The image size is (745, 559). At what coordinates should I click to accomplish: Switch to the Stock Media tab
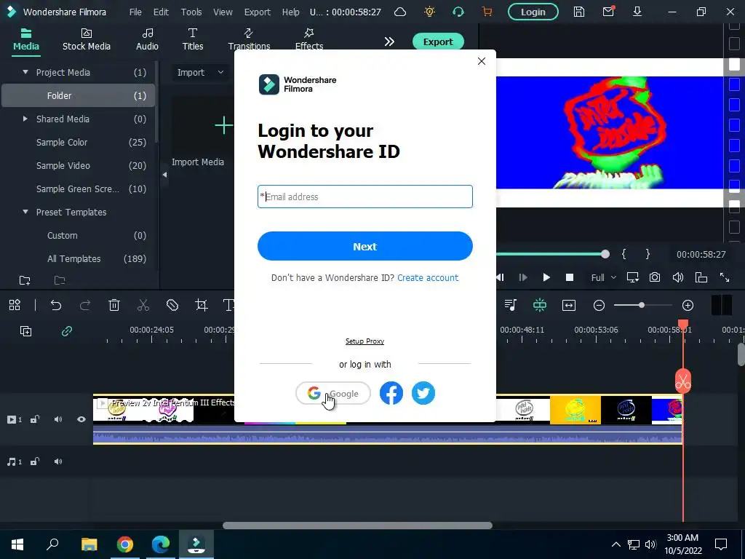[x=87, y=40]
